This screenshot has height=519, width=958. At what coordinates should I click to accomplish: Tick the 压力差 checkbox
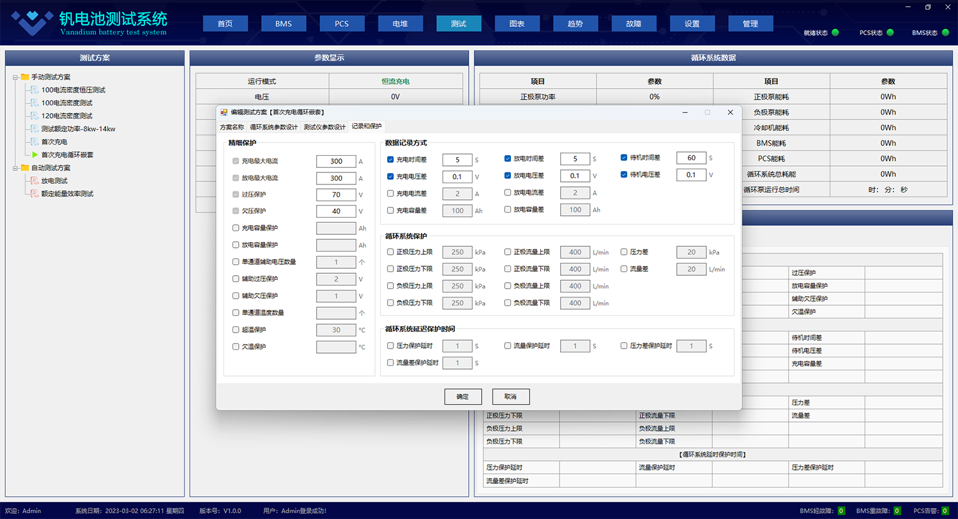pos(624,252)
